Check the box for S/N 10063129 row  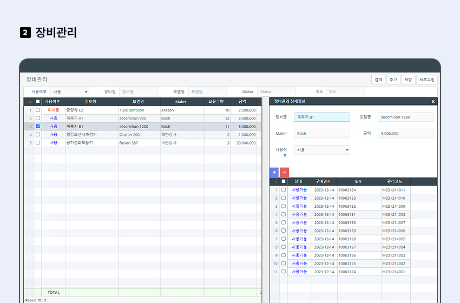point(284,231)
